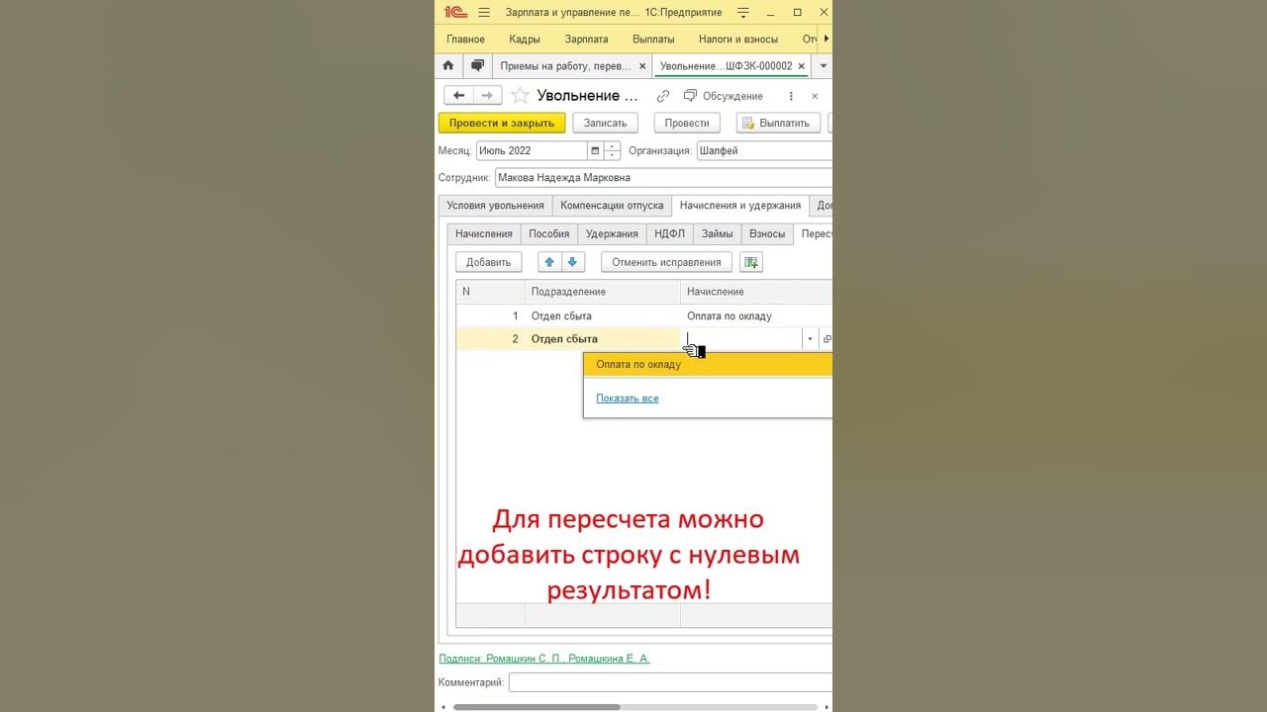Sort by the Начисление column header
1267x712 pixels.
[756, 292]
